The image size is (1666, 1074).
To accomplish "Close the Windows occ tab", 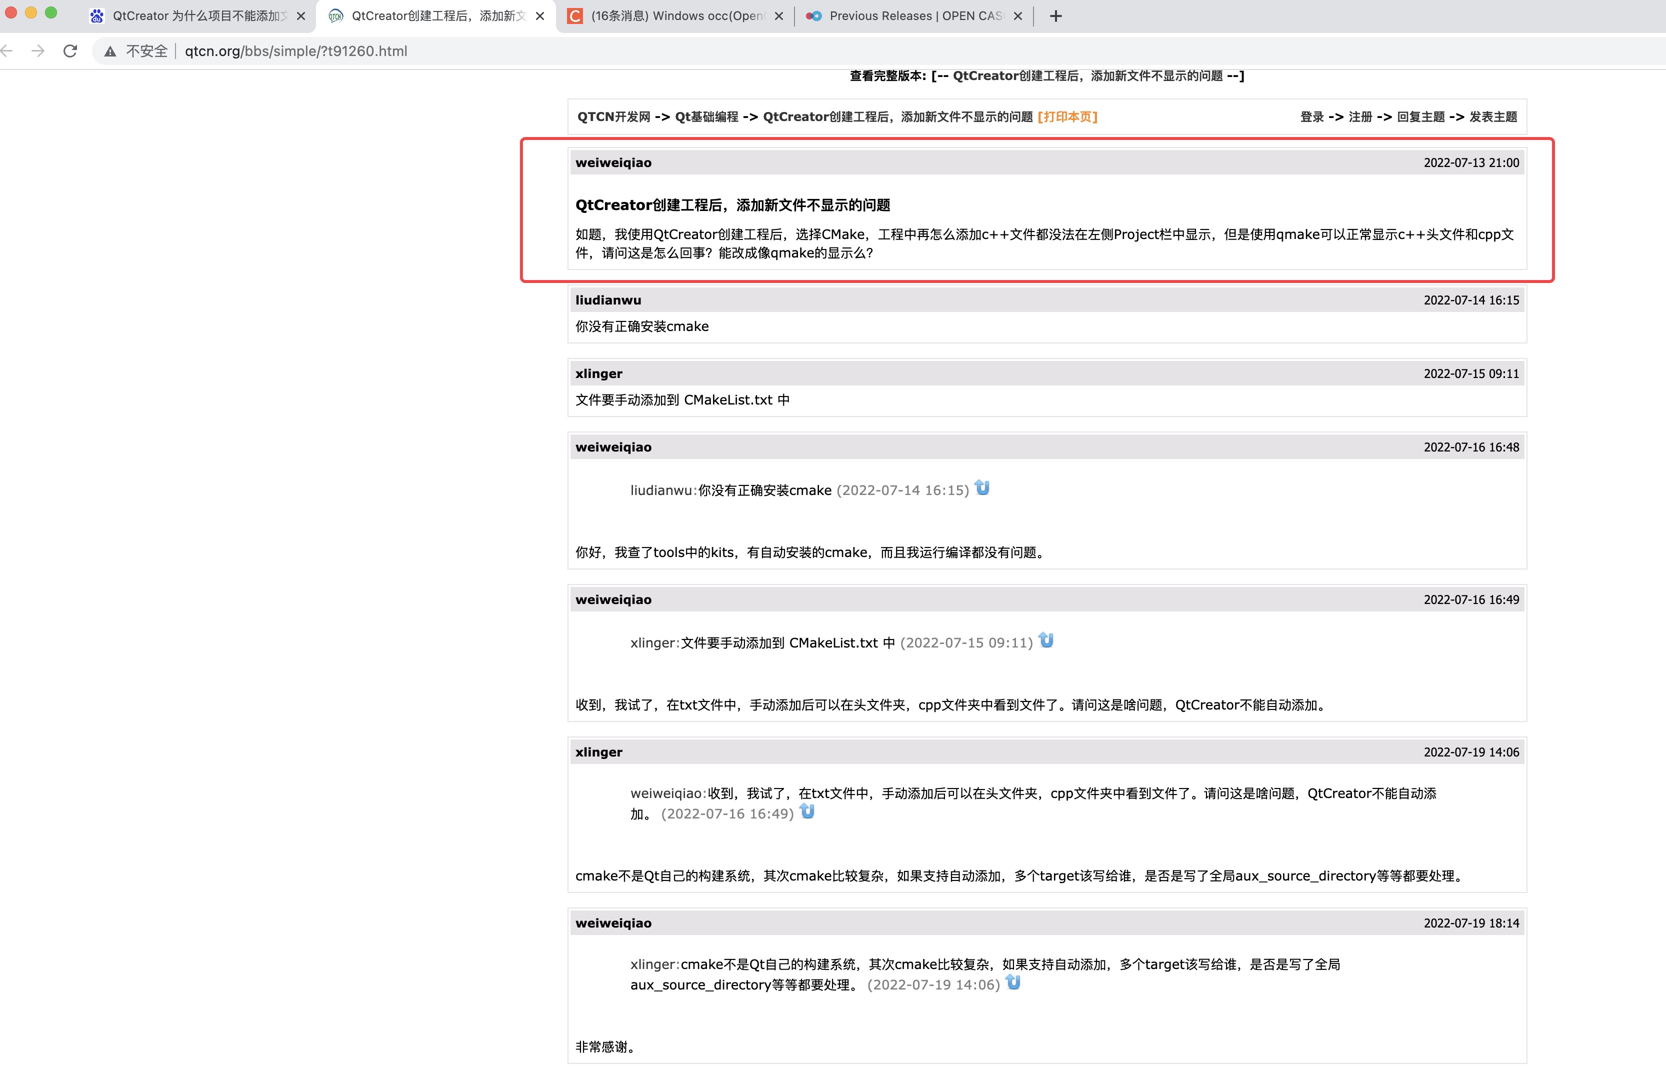I will point(779,16).
